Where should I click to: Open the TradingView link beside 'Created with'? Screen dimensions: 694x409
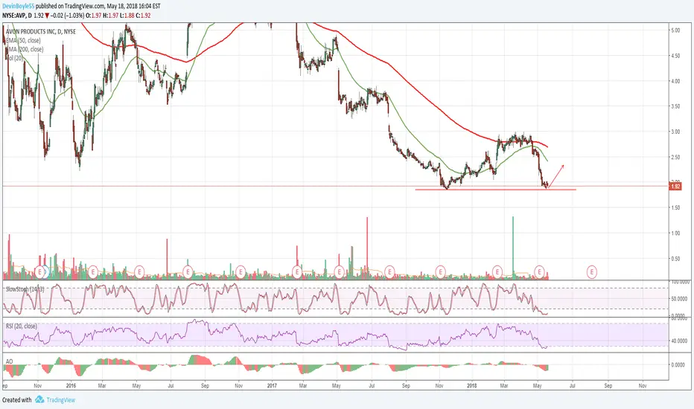(60, 400)
